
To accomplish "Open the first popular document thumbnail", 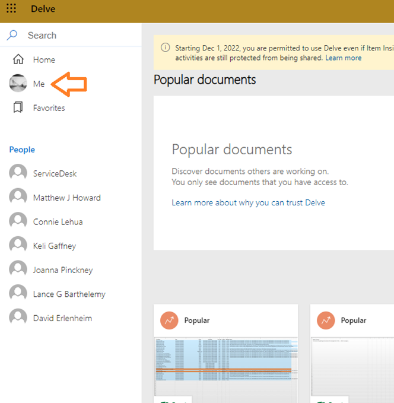I will pos(225,365).
